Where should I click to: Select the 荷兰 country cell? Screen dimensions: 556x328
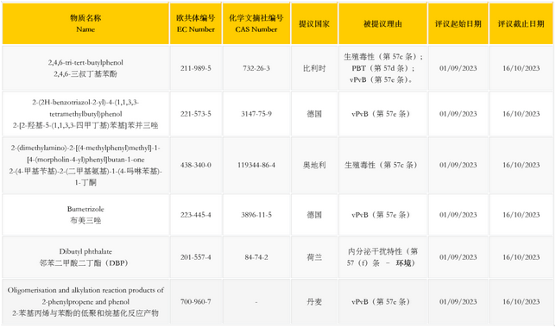coord(314,257)
